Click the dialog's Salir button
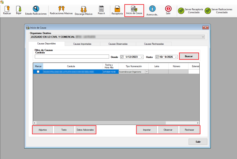The height and width of the screenshot is (159, 237). point(198,142)
